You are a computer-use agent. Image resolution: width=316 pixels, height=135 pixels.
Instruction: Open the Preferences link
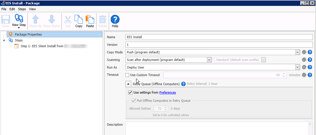[x=167, y=93]
